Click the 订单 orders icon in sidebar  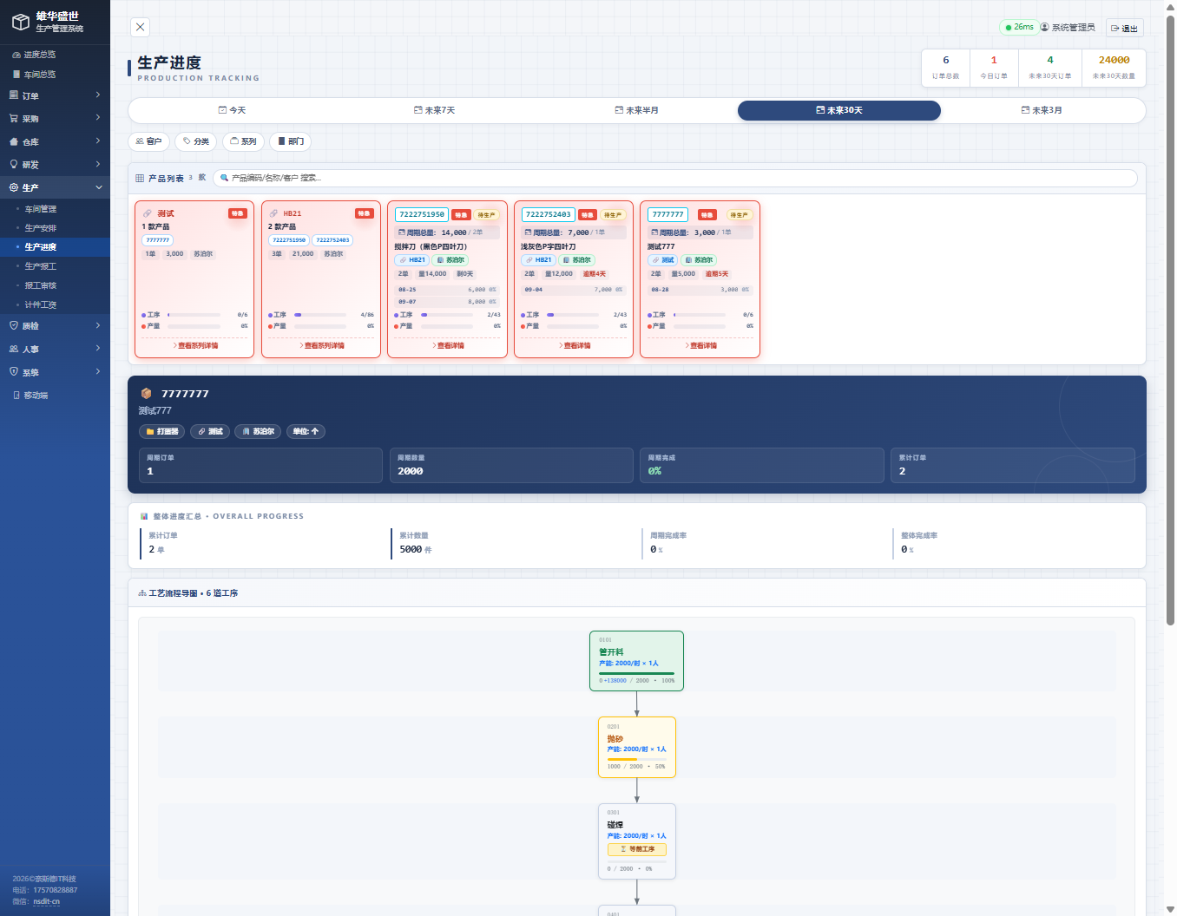coord(14,95)
